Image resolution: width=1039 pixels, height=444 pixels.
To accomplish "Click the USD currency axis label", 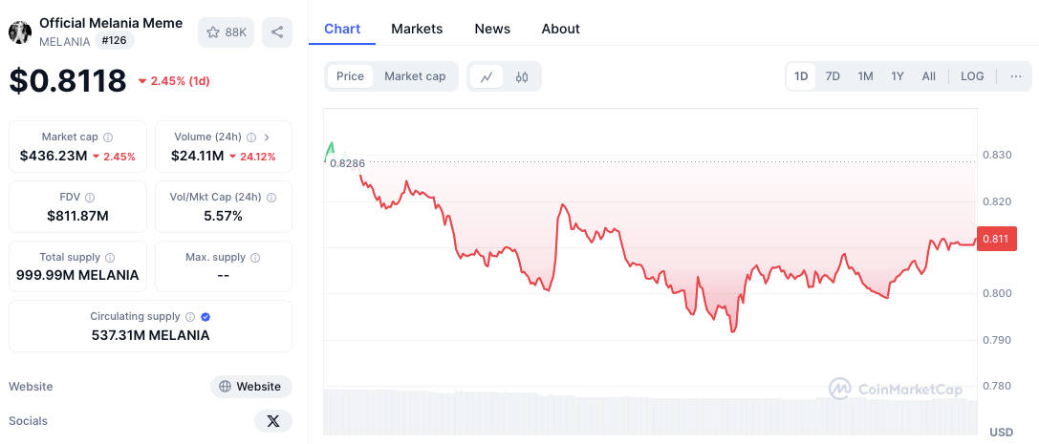I will [1001, 433].
